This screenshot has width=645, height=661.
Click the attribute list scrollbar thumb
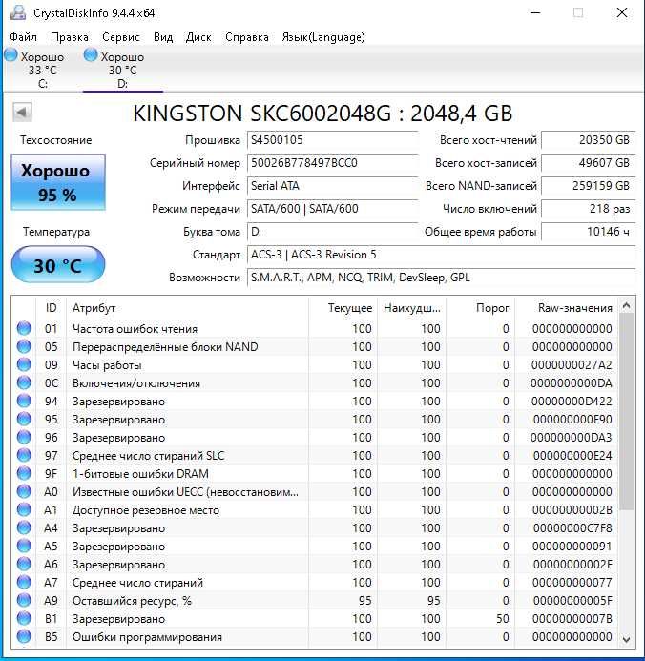(627, 411)
